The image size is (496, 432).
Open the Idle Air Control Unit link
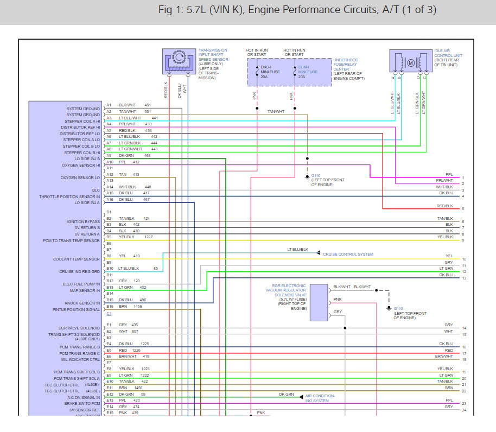click(448, 53)
